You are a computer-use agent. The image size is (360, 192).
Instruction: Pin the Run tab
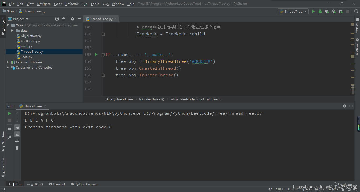9,138
